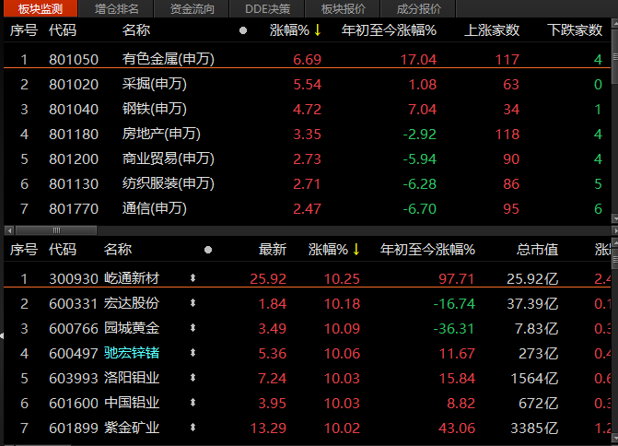Click the marker icon for 宏达股份
Image resolution: width=618 pixels, height=446 pixels.
(192, 303)
